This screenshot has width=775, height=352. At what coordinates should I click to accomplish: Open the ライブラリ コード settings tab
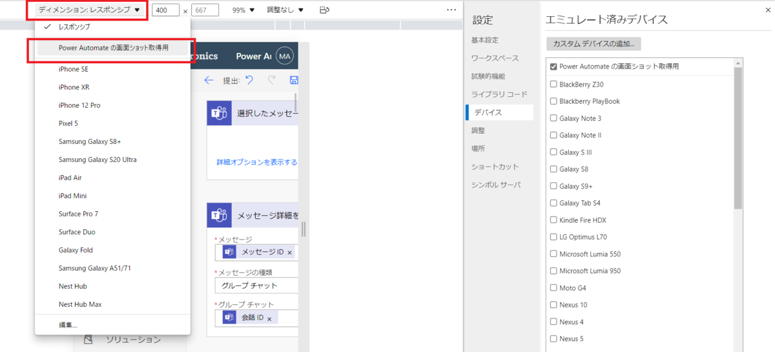[500, 94]
